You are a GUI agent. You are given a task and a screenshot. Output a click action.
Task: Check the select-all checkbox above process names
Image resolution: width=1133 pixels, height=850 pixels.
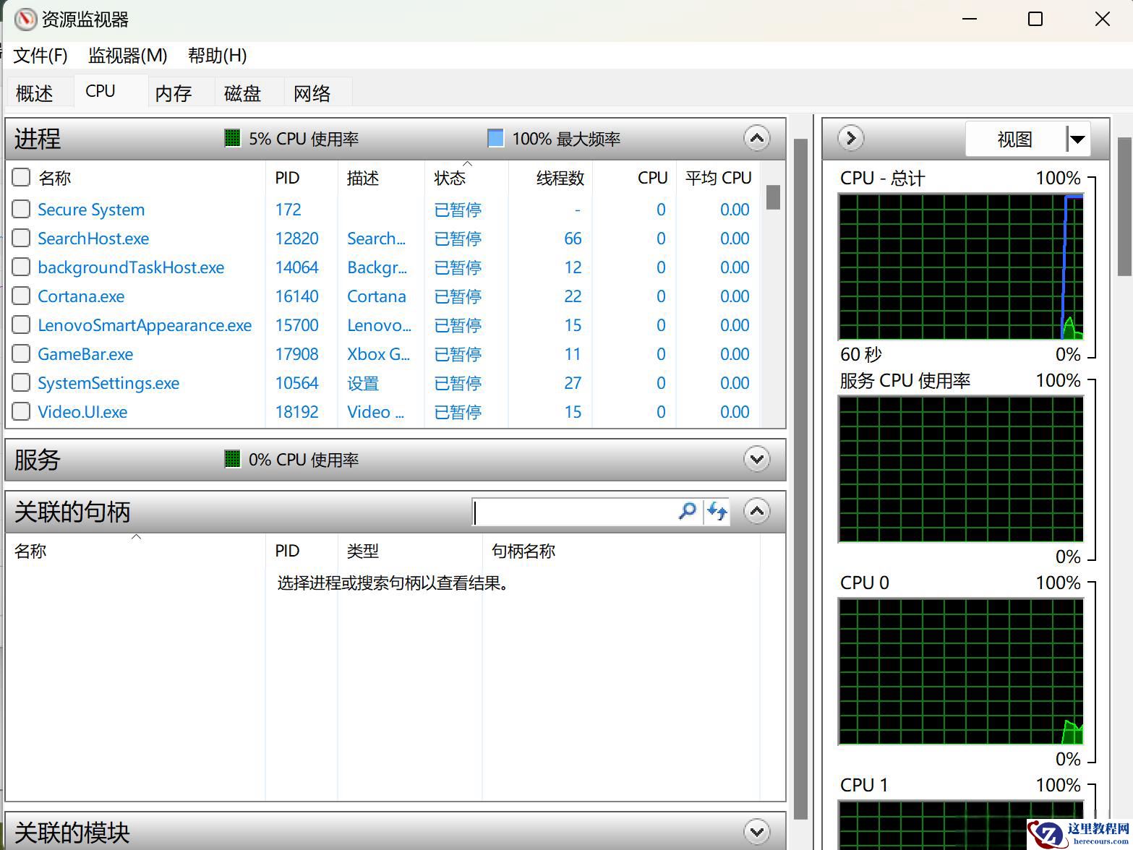coord(20,177)
